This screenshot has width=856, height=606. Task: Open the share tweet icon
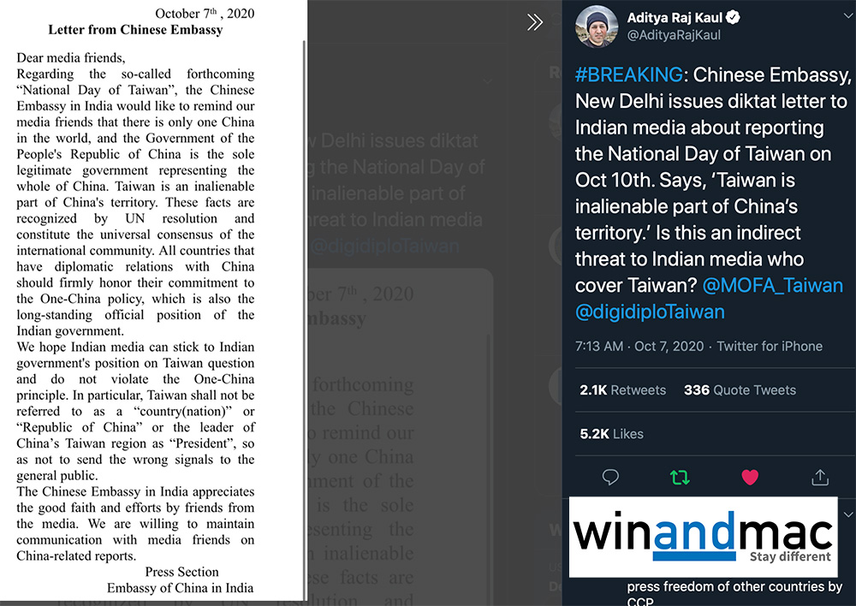point(820,477)
